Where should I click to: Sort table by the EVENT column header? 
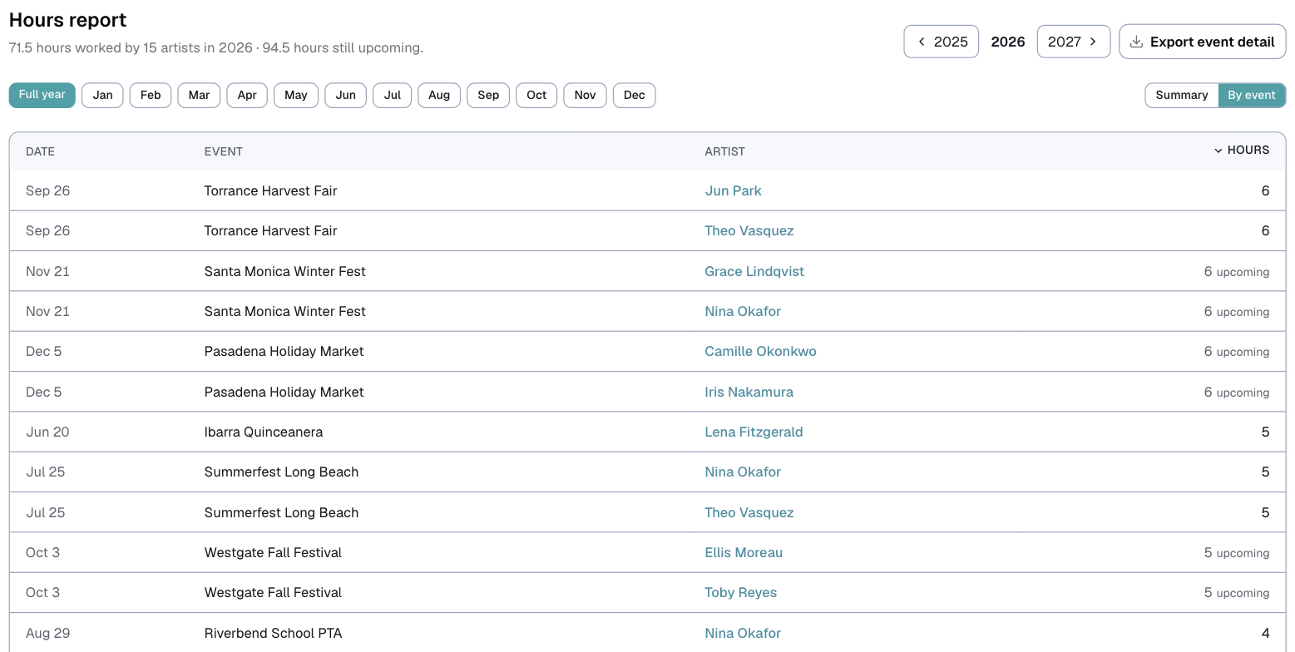click(x=224, y=151)
